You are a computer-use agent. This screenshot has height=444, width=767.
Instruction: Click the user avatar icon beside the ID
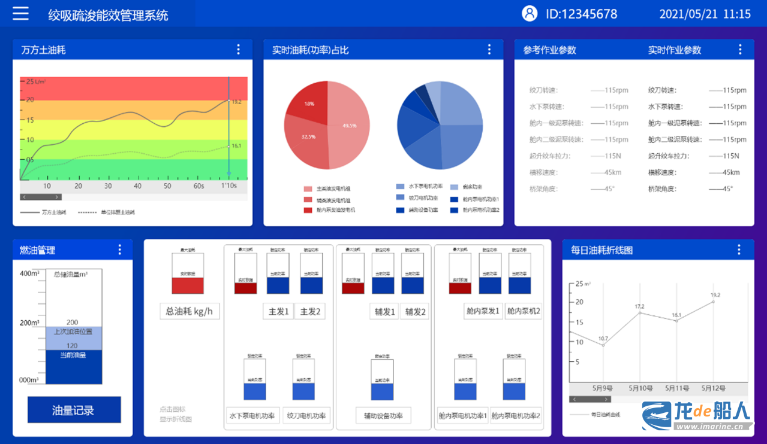point(530,14)
